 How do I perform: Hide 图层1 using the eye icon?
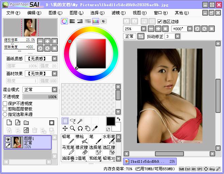pyautogui.click(x=8, y=139)
